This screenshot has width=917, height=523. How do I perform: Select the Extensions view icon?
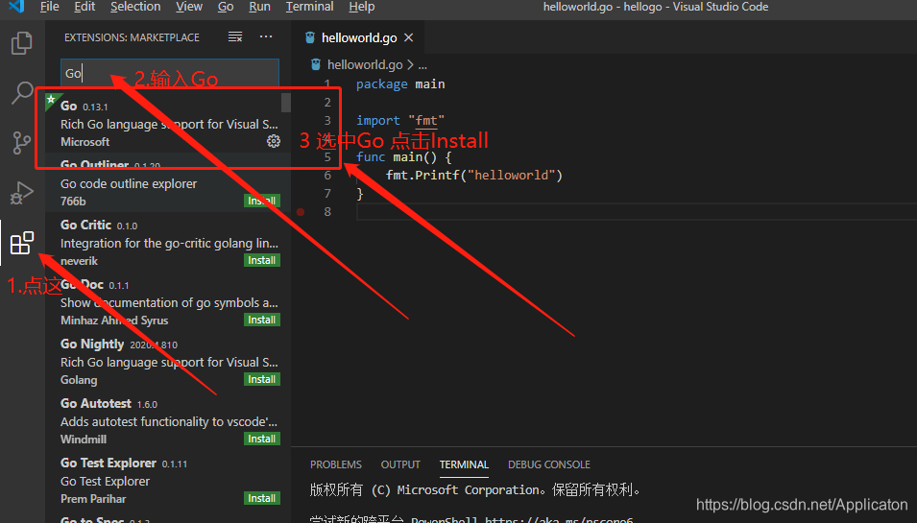point(22,243)
